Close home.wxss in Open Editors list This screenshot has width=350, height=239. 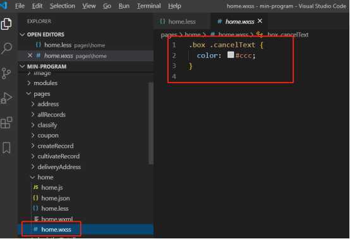pos(30,55)
